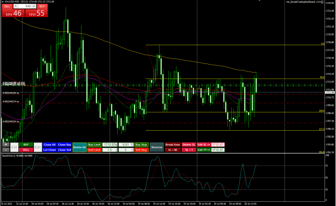
Task: Click the 1711 55 buy price tile
Action: [37, 13]
